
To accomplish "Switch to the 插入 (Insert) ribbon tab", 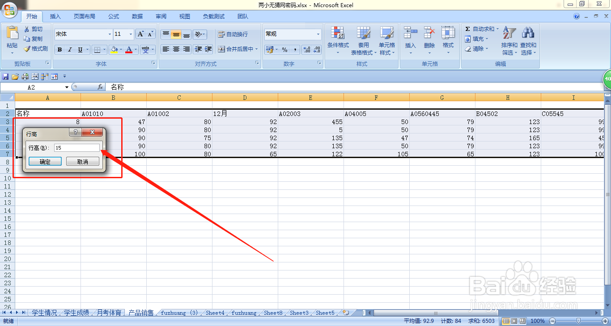I will tap(55, 17).
